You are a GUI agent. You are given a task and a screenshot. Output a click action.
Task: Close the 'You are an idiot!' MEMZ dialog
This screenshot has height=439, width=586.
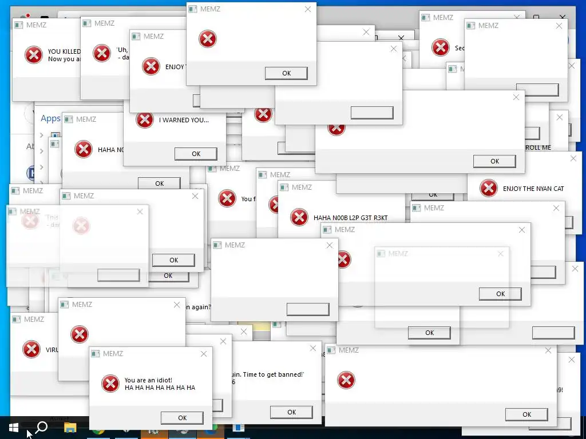203,354
